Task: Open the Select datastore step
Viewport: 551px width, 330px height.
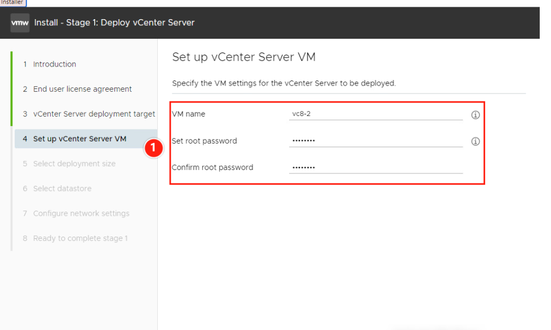Action: (64, 188)
